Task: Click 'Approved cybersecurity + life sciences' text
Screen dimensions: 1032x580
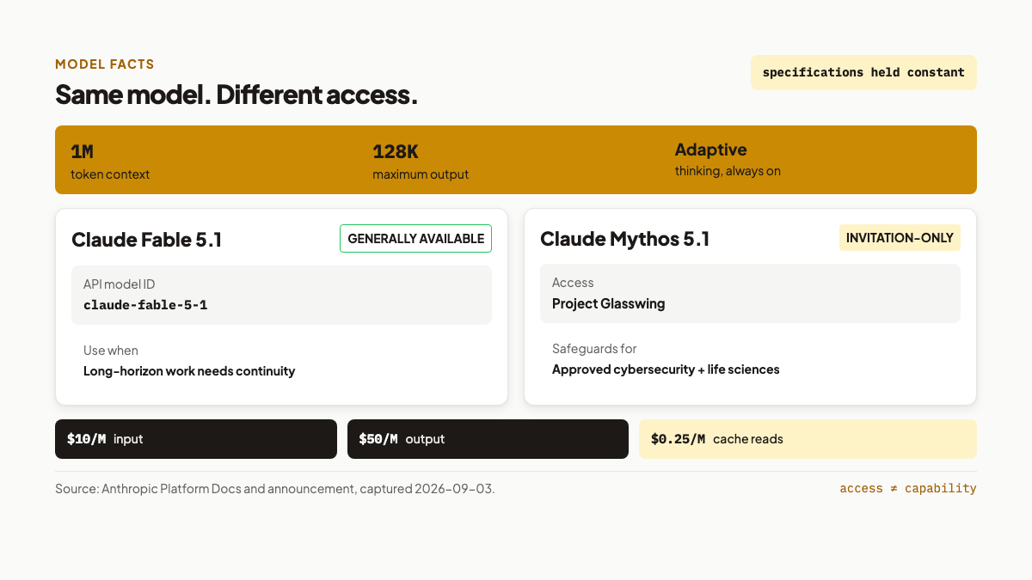Action: [666, 369]
